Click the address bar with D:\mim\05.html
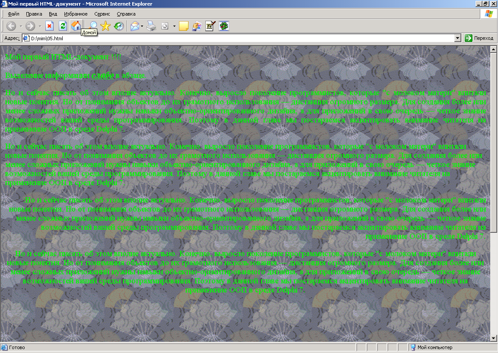498x353 pixels. pos(241,39)
